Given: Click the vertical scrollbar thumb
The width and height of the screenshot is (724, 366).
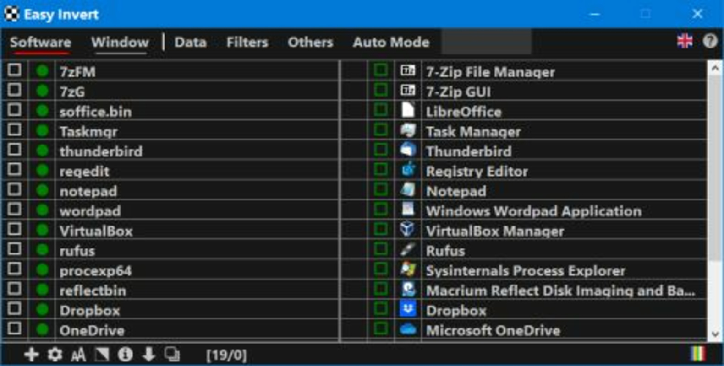Looking at the screenshot, I should click(x=715, y=169).
